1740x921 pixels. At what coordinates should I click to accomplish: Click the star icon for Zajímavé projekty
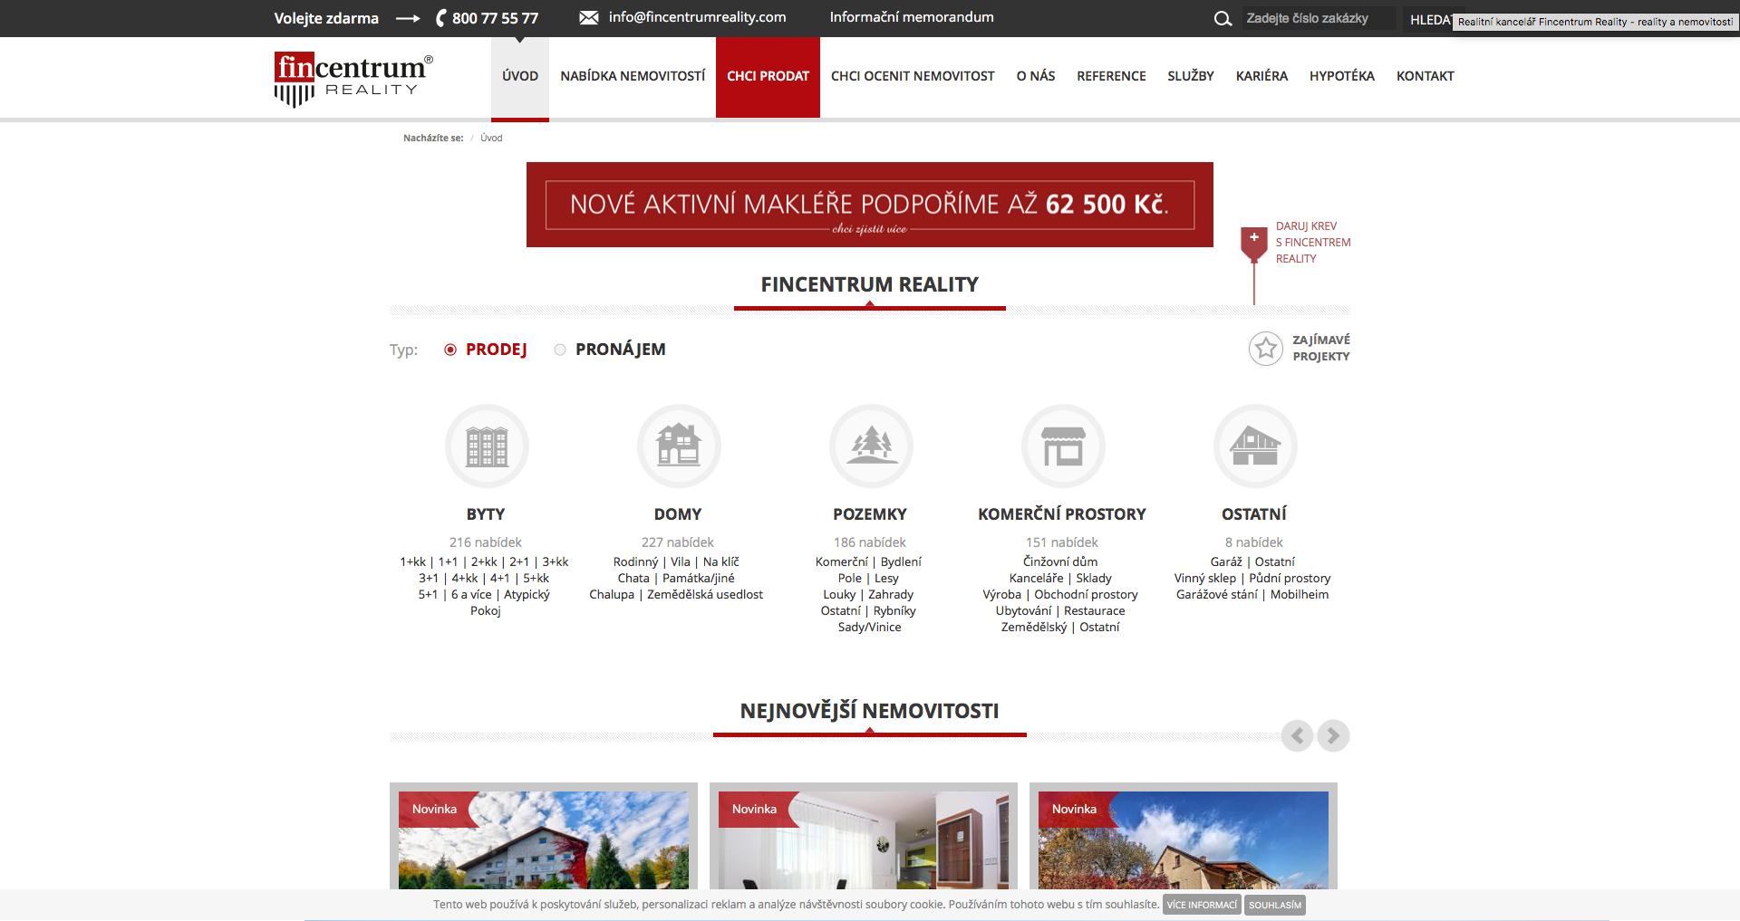tap(1266, 348)
